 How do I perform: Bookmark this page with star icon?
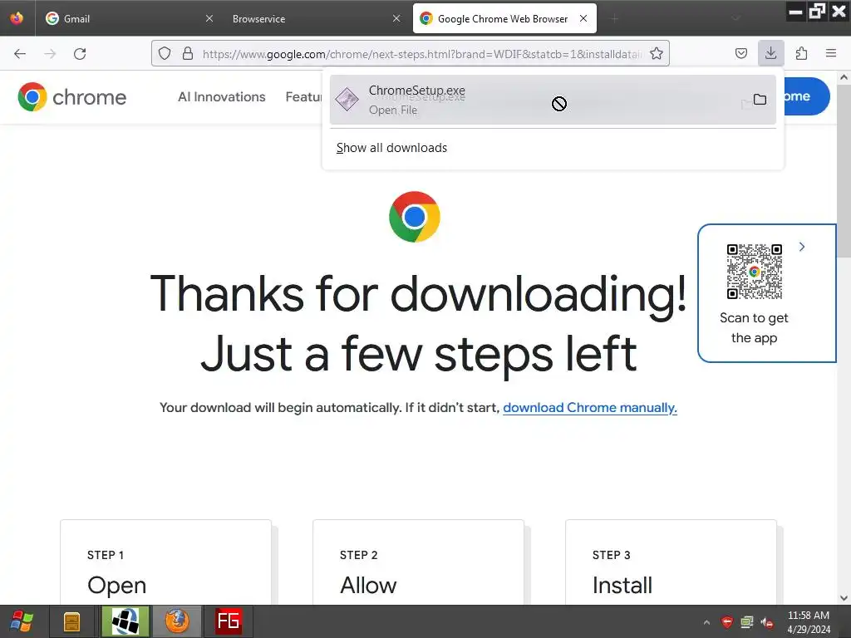(657, 53)
